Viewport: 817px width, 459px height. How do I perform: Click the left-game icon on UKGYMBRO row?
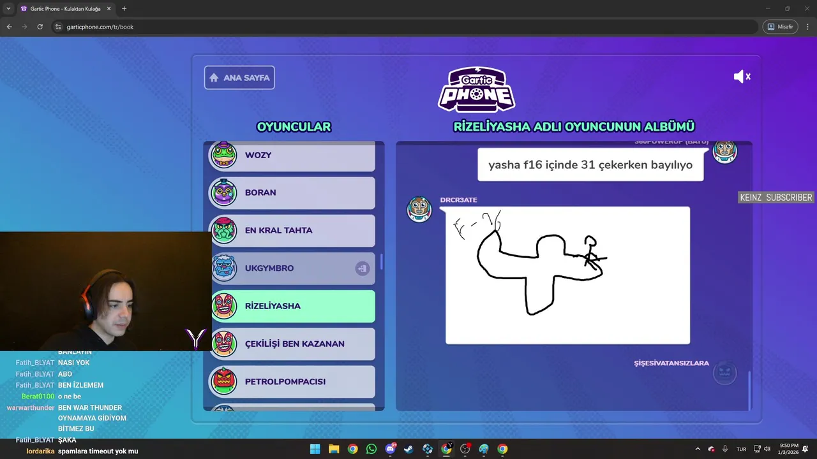[362, 268]
